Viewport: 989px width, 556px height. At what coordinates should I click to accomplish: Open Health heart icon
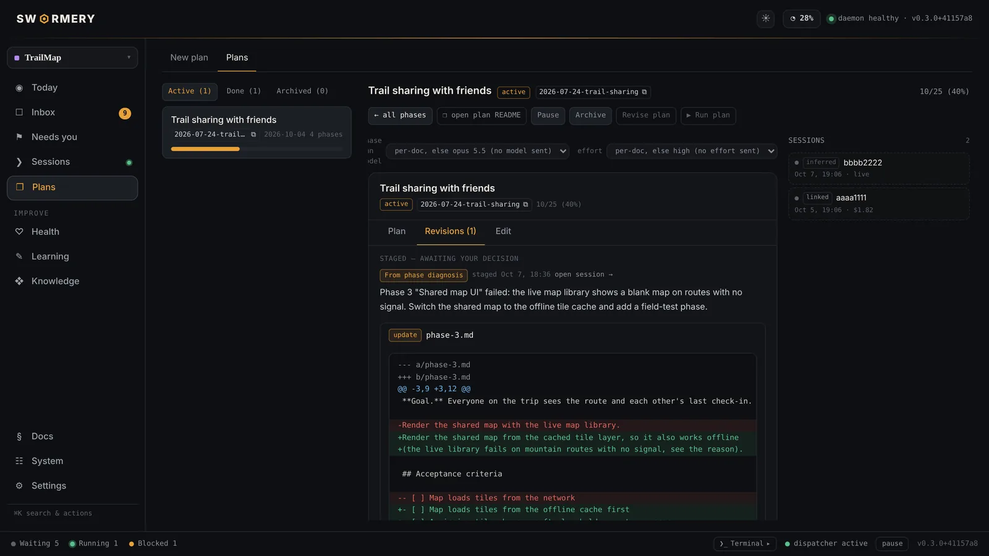[19, 232]
